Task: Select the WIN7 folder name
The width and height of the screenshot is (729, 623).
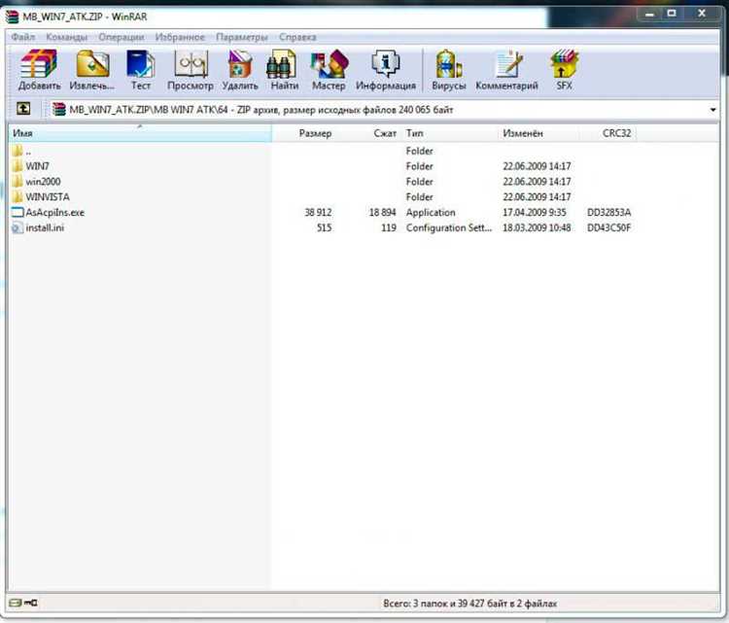Action: tap(37, 166)
